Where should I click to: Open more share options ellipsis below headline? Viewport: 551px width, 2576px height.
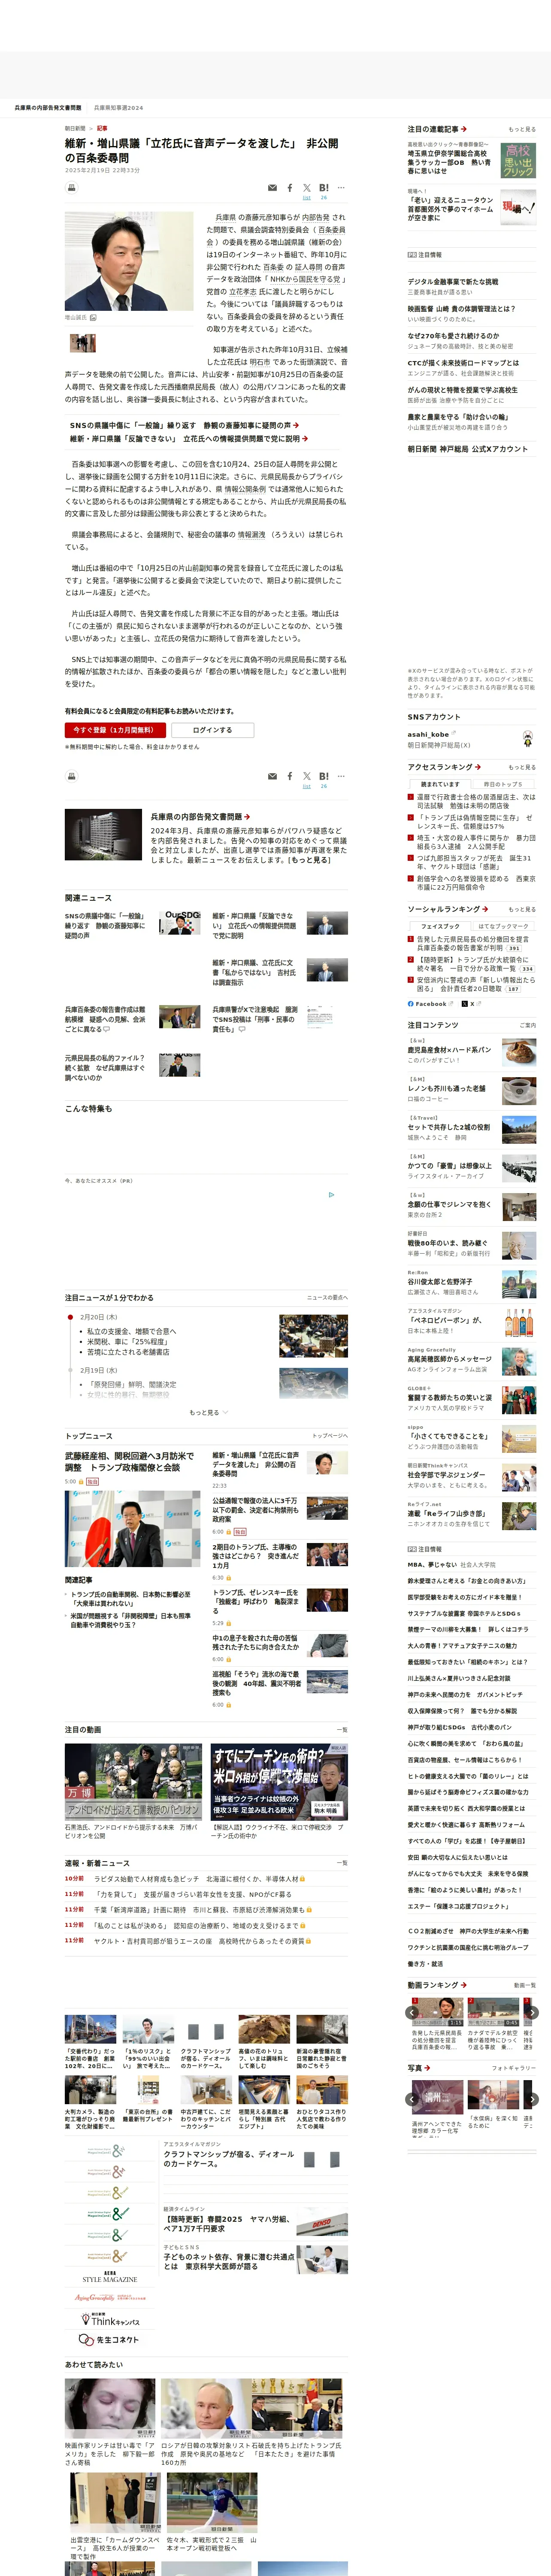341,188
